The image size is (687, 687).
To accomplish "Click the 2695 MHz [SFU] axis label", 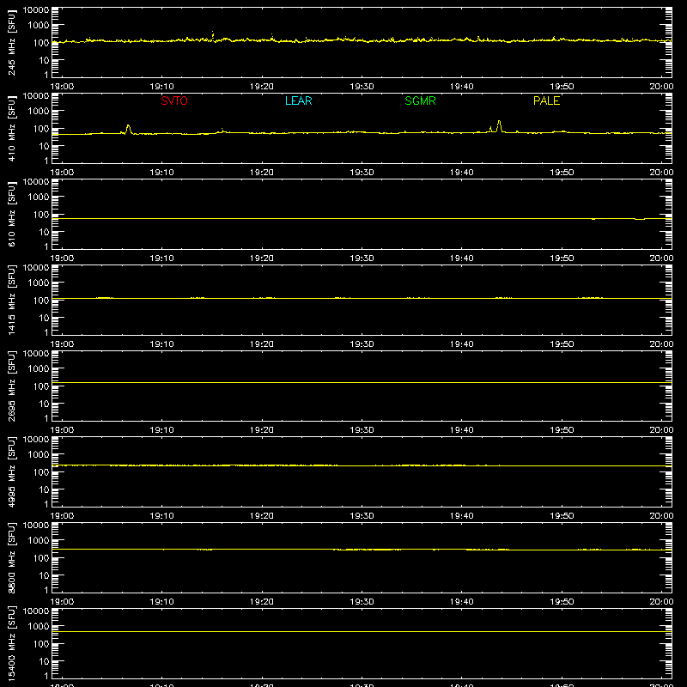I will (12, 386).
